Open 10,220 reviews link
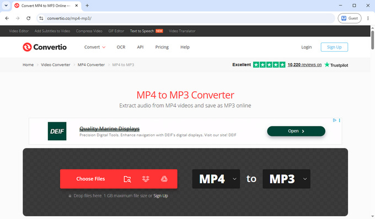This screenshot has height=219, width=375. [304, 64]
